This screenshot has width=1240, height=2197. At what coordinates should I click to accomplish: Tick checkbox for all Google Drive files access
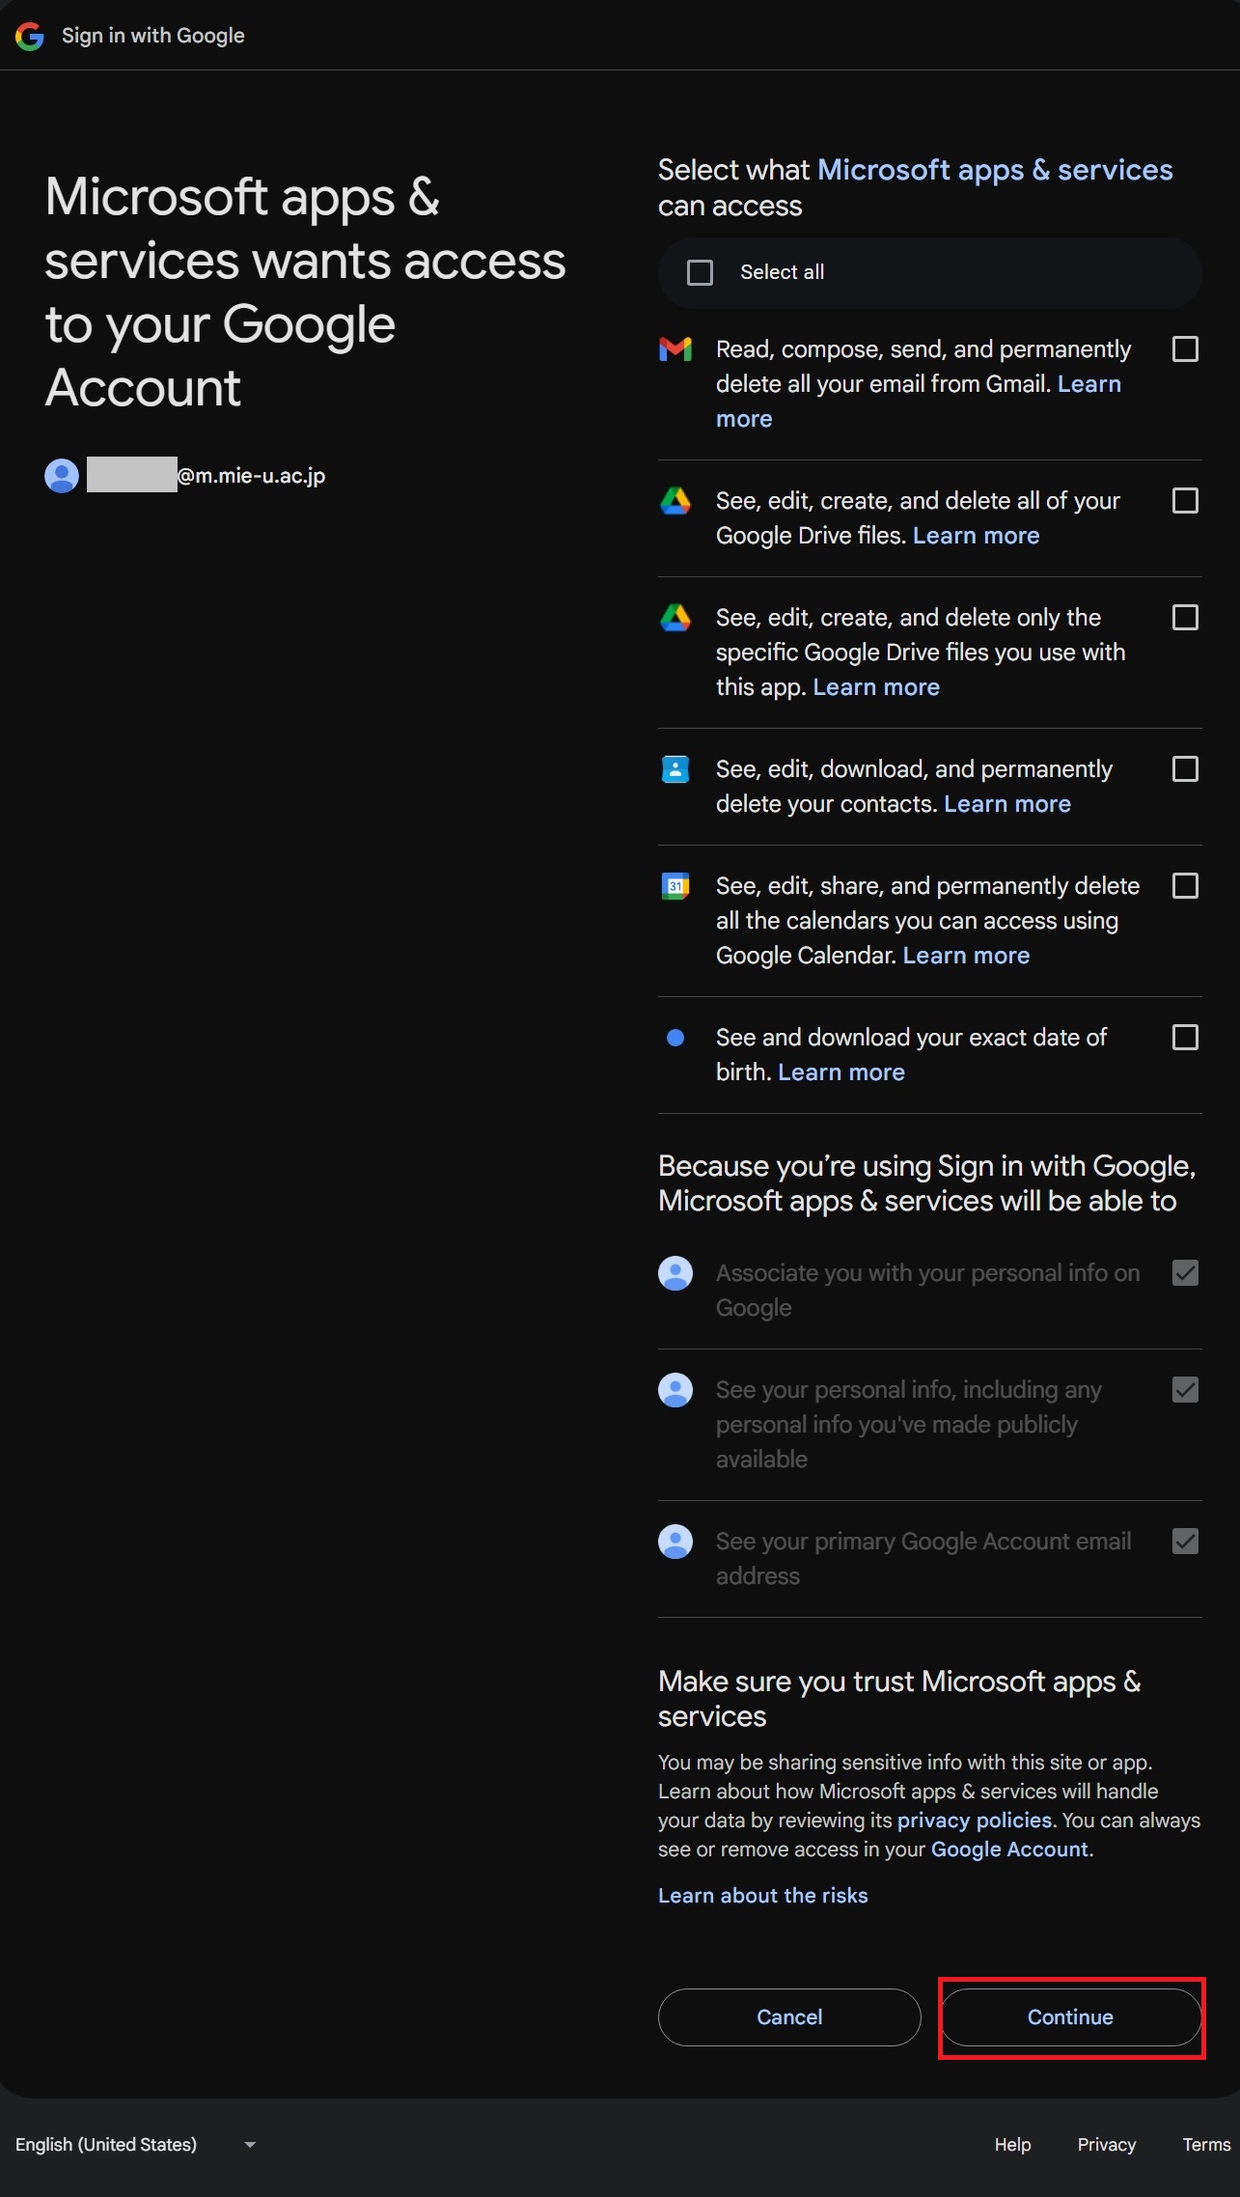coord(1185,501)
